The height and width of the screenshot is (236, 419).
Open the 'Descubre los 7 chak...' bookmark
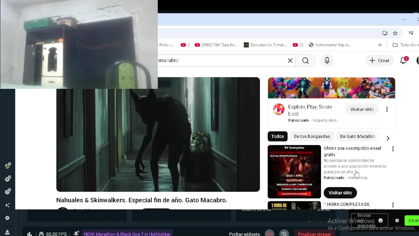click(x=265, y=45)
